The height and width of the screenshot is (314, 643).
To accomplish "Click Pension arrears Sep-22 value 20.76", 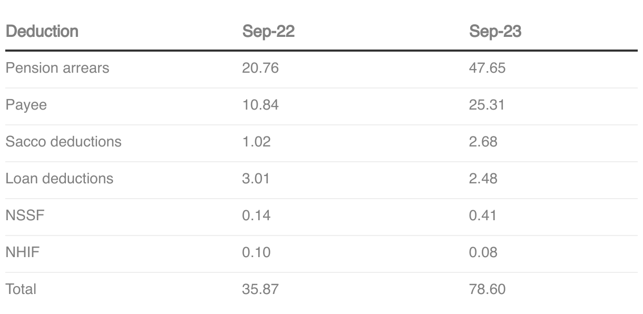I will [260, 68].
